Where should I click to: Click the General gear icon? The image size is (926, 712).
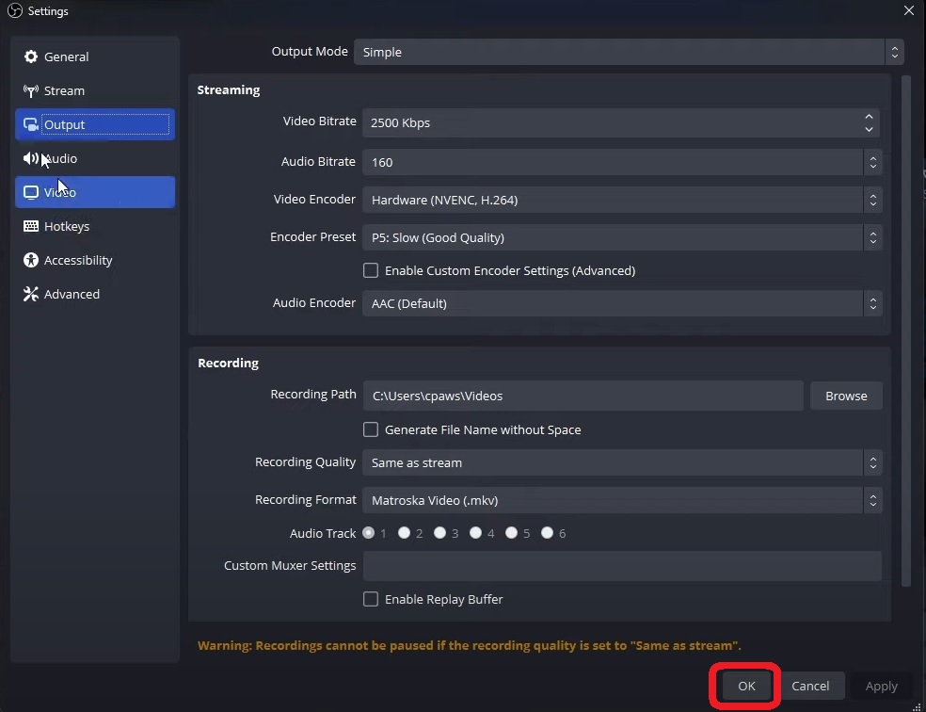(x=31, y=57)
